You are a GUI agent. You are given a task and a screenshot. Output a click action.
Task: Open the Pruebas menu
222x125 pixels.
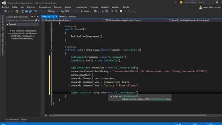pos(94,7)
